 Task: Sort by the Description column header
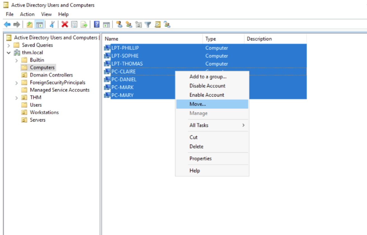(x=275, y=39)
